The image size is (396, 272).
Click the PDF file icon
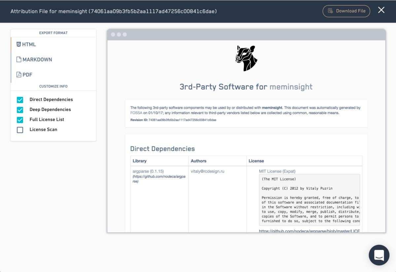pyautogui.click(x=19, y=75)
